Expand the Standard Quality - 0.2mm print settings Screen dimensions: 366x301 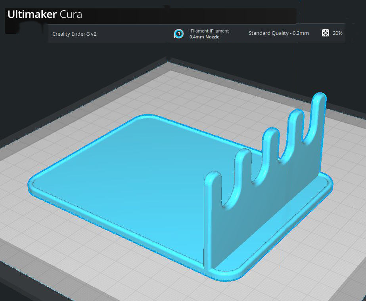[279, 33]
